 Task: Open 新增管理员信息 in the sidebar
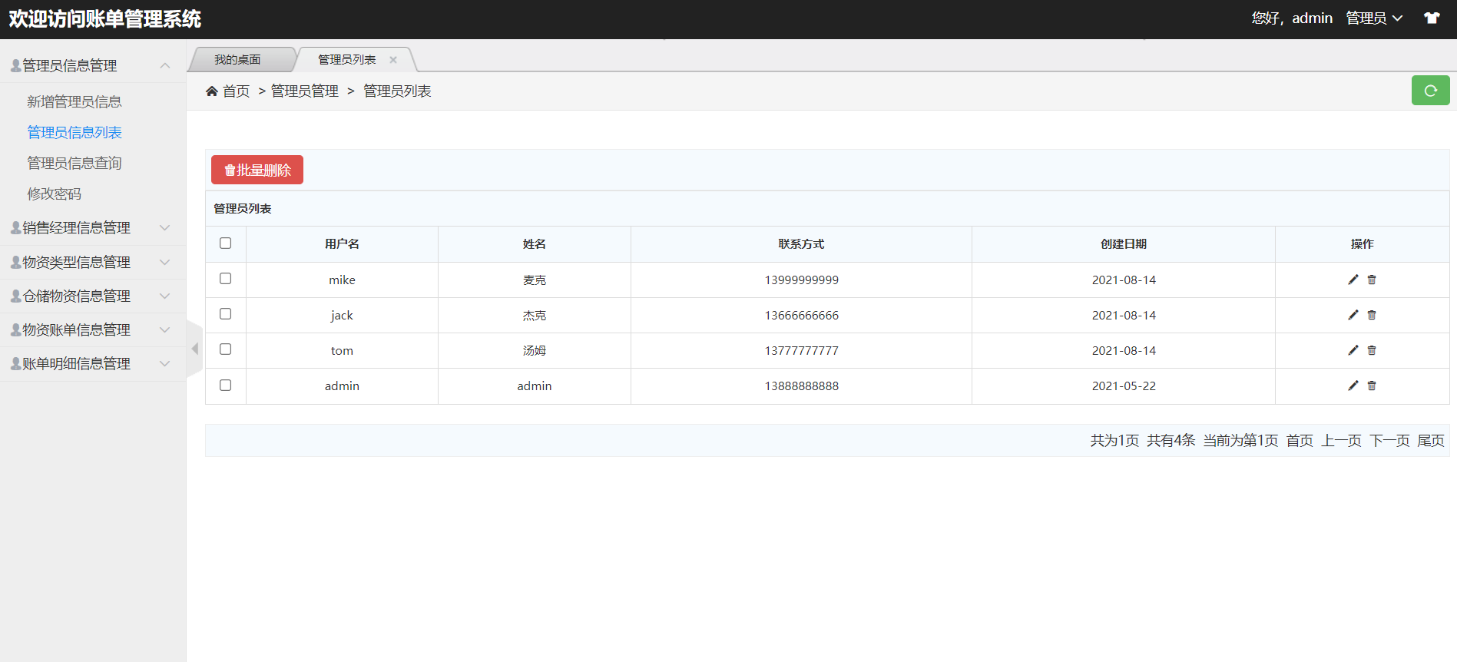coord(75,101)
